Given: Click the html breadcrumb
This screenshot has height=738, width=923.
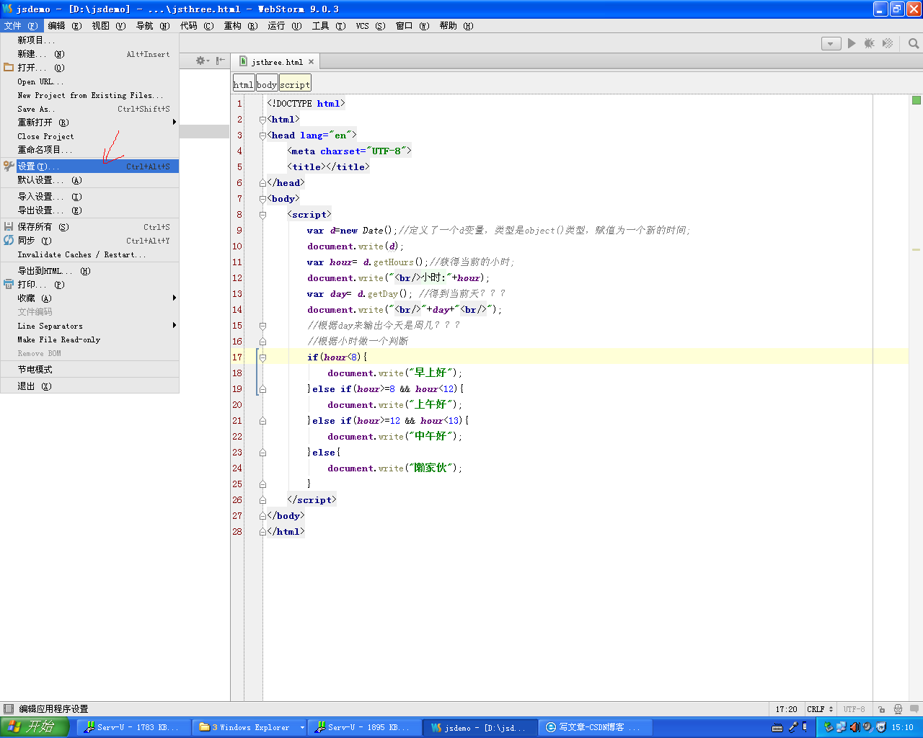Looking at the screenshot, I should [243, 84].
